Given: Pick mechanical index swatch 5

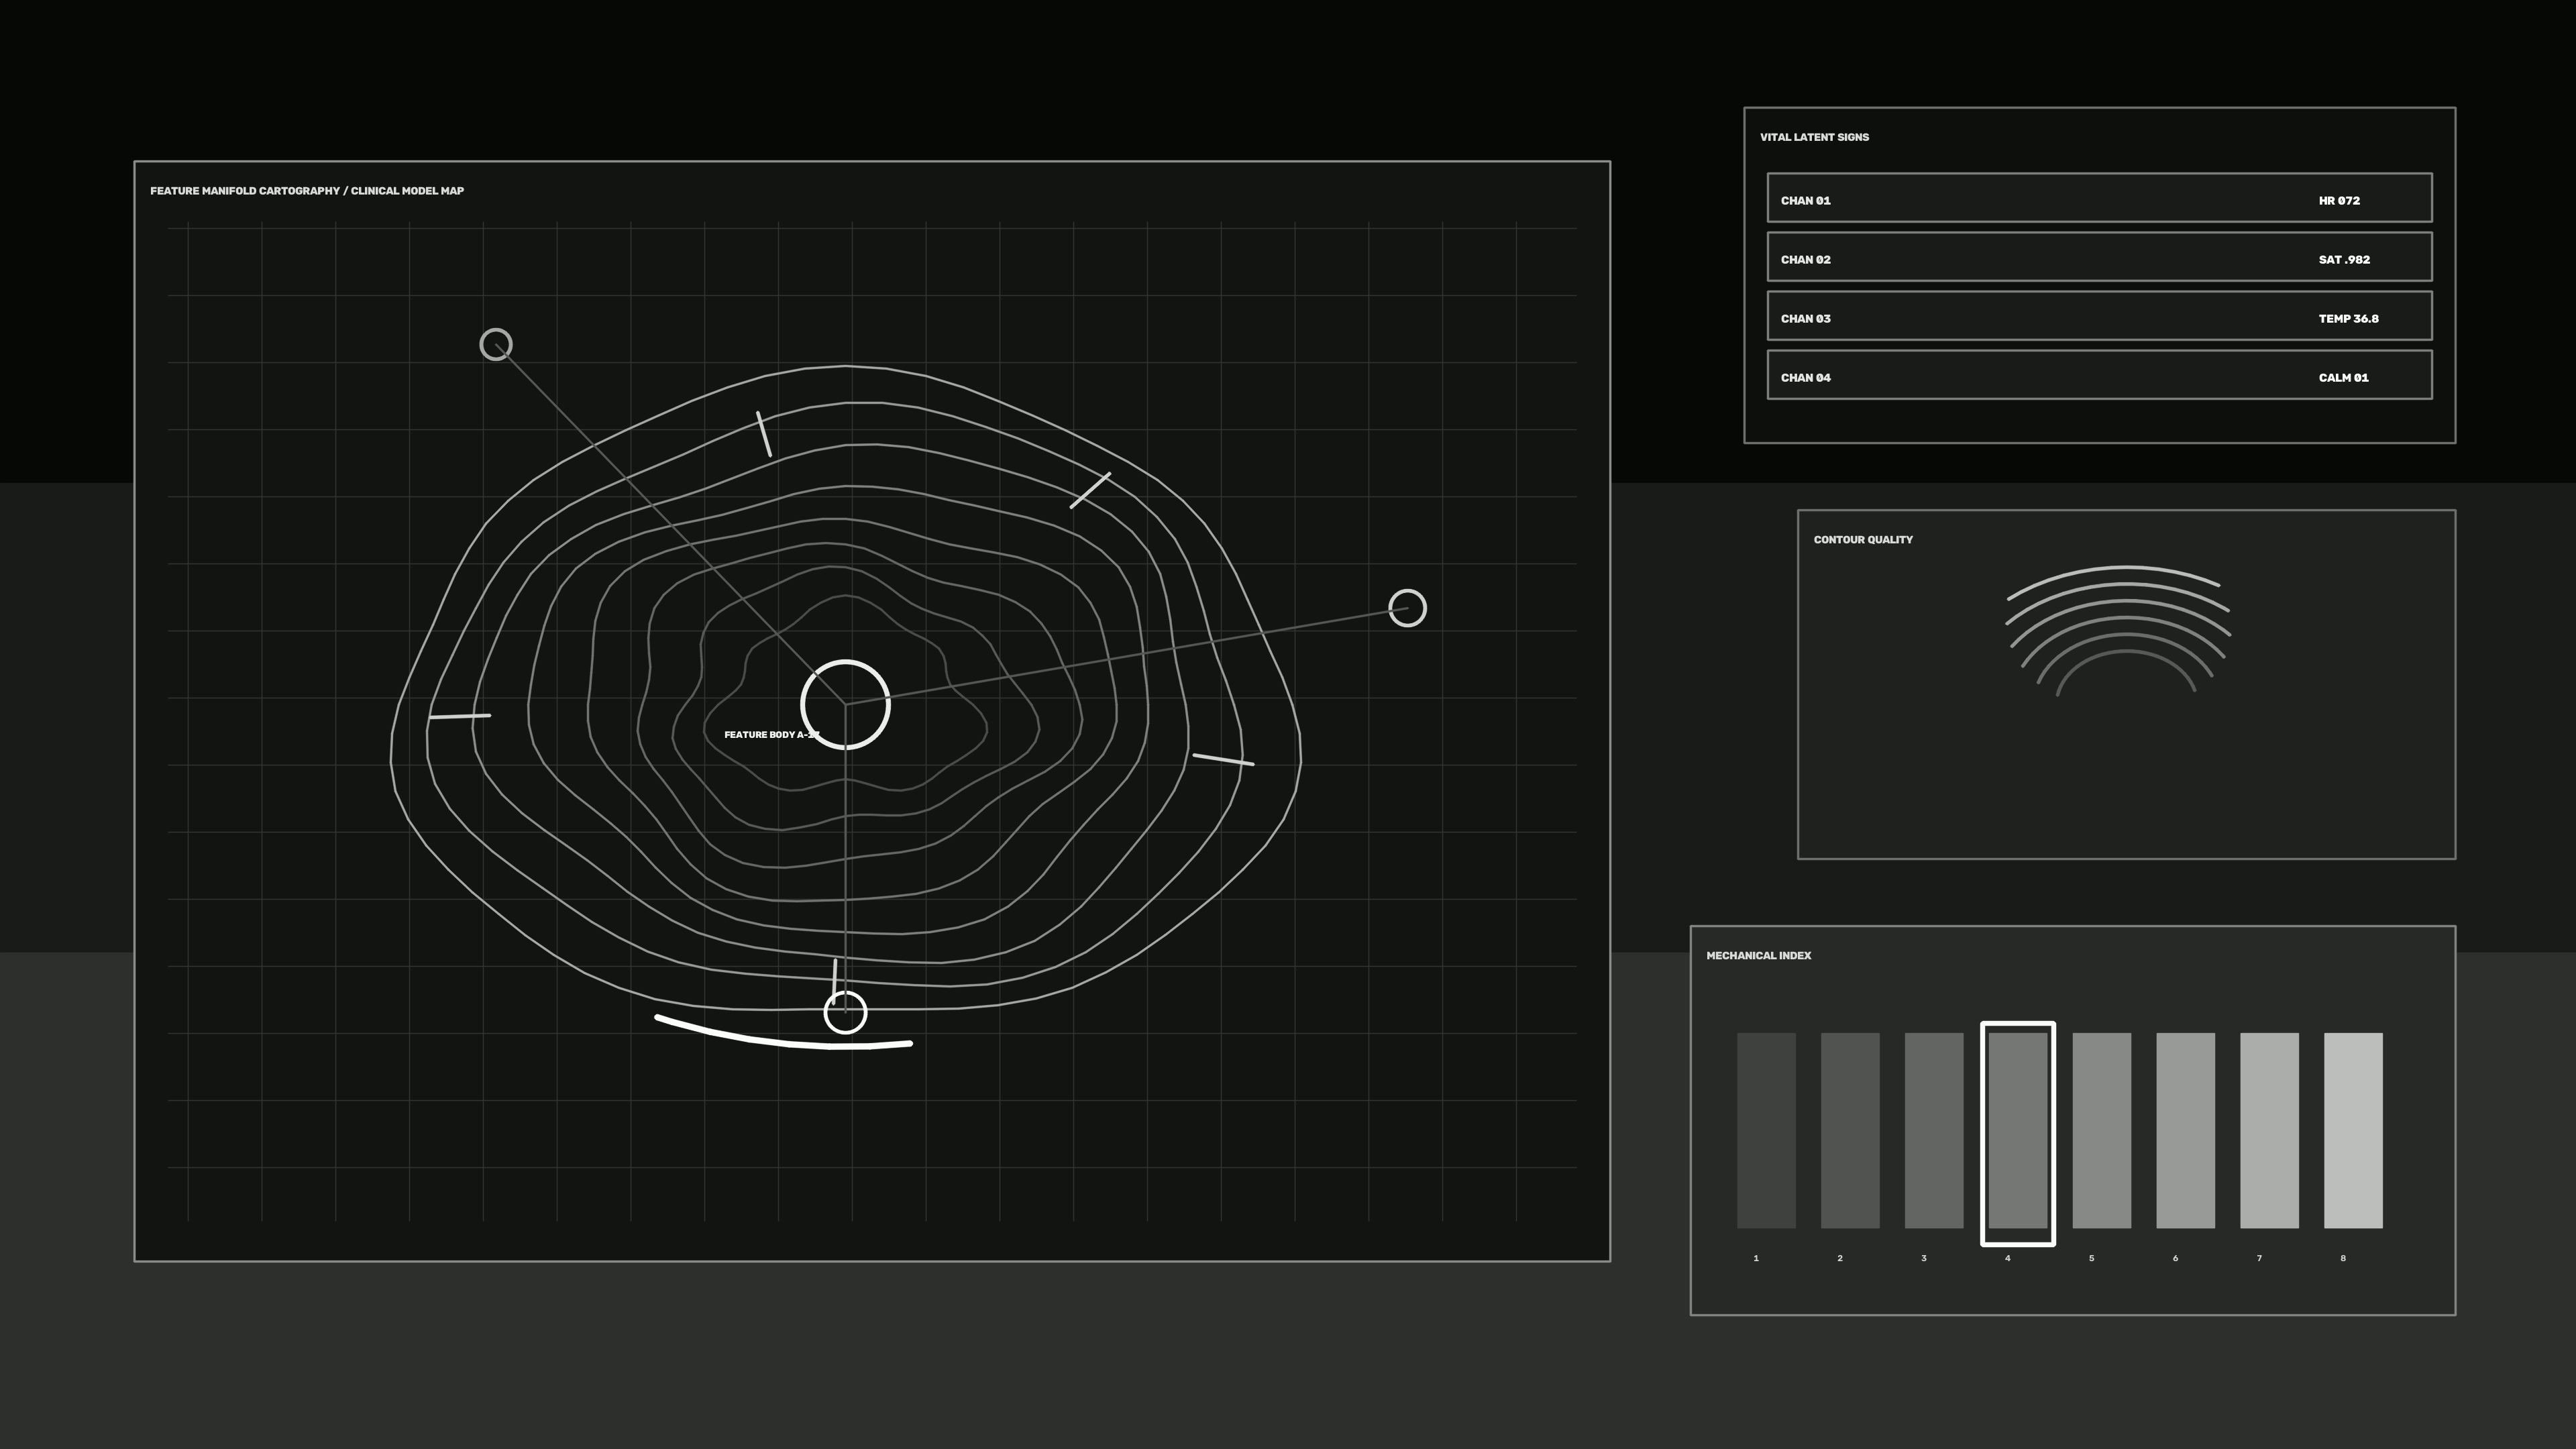Looking at the screenshot, I should pos(2101,1130).
